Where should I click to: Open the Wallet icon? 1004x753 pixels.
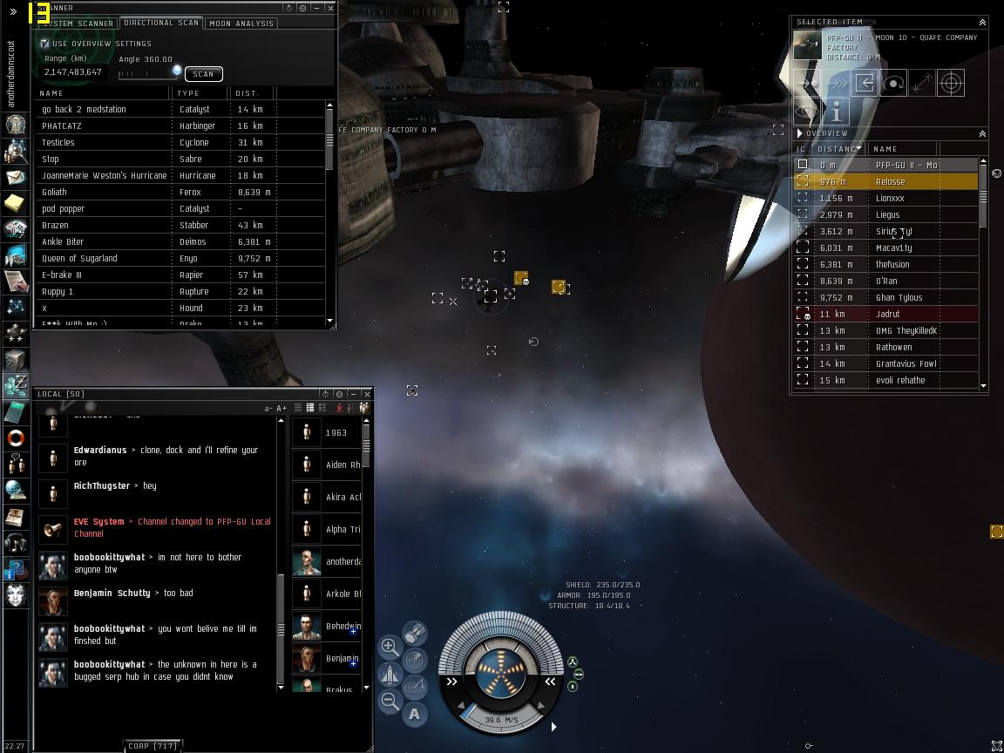tap(16, 386)
